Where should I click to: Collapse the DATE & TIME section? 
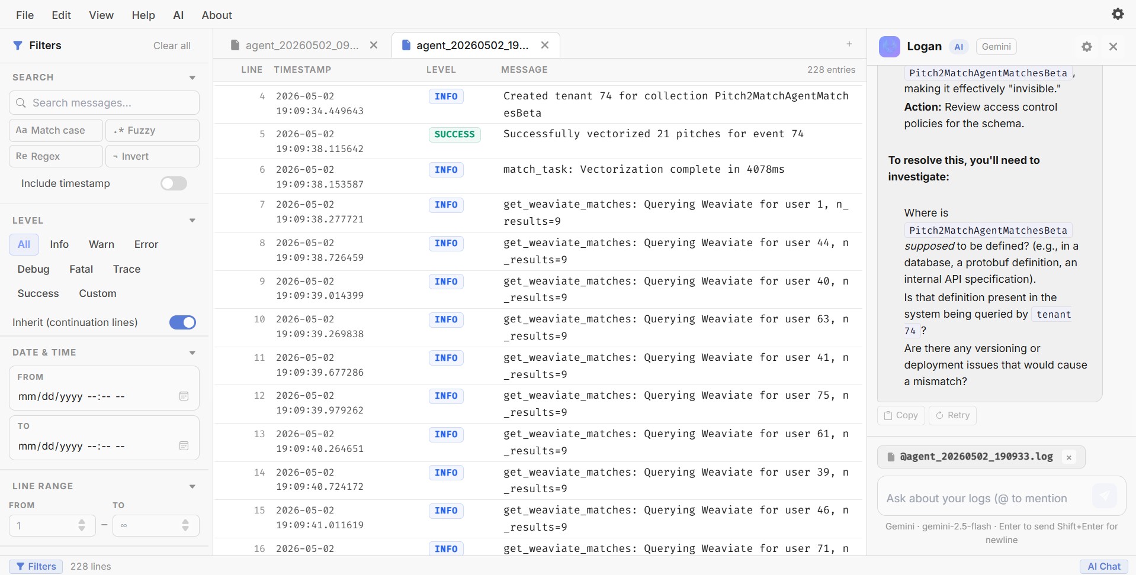[x=192, y=353]
